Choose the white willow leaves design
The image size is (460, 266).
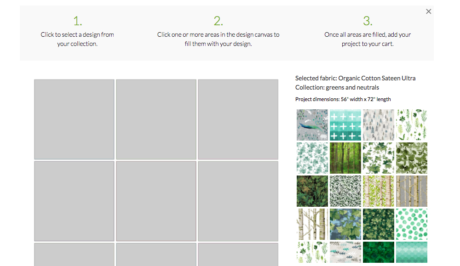click(x=345, y=191)
